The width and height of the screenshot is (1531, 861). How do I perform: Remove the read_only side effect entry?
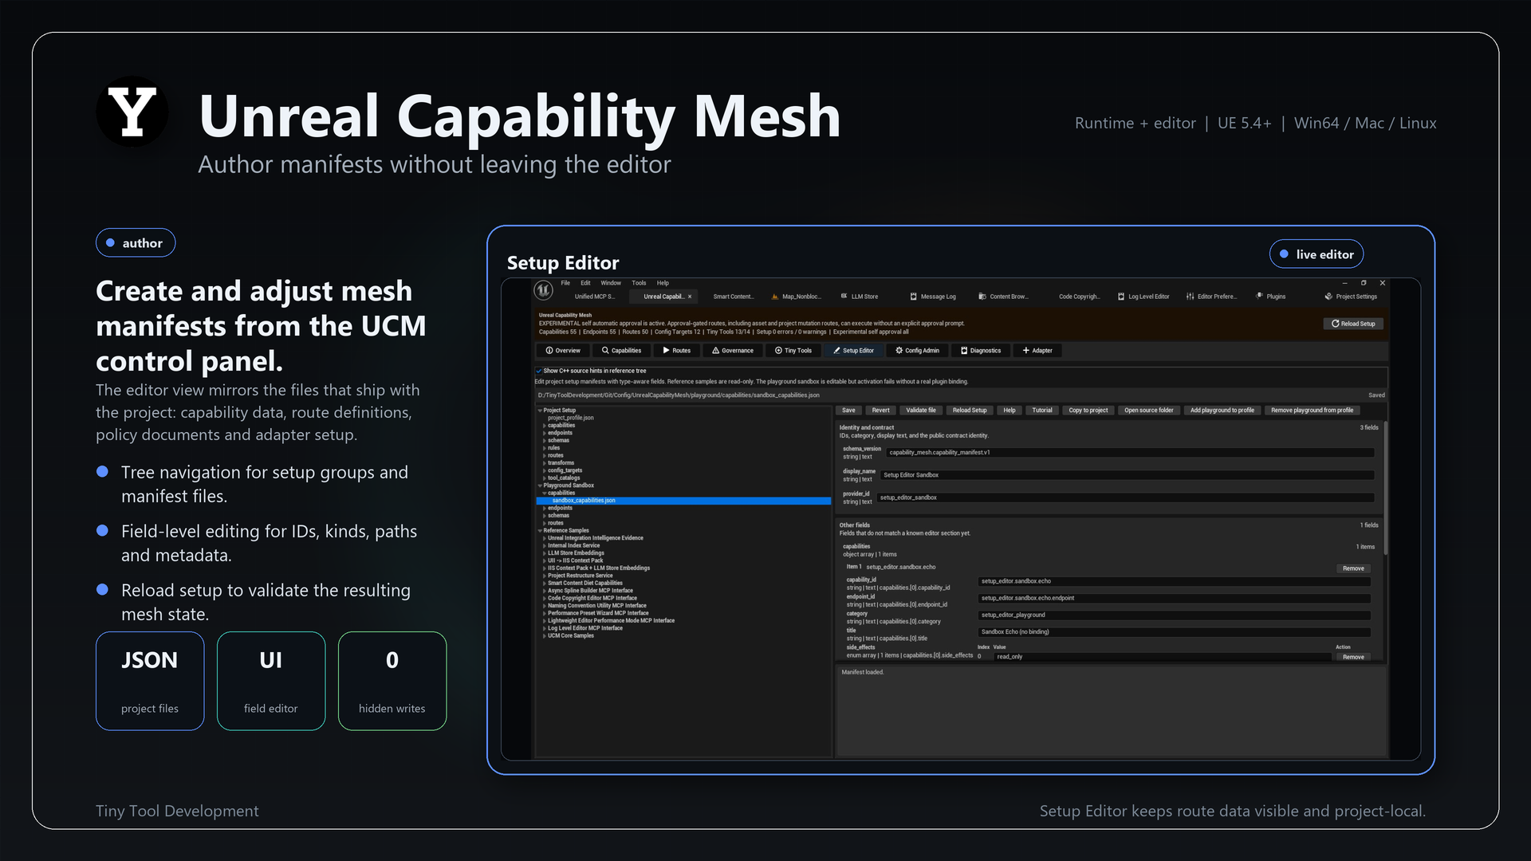pos(1353,657)
